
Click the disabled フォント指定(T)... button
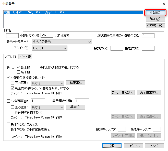[x=123, y=116]
